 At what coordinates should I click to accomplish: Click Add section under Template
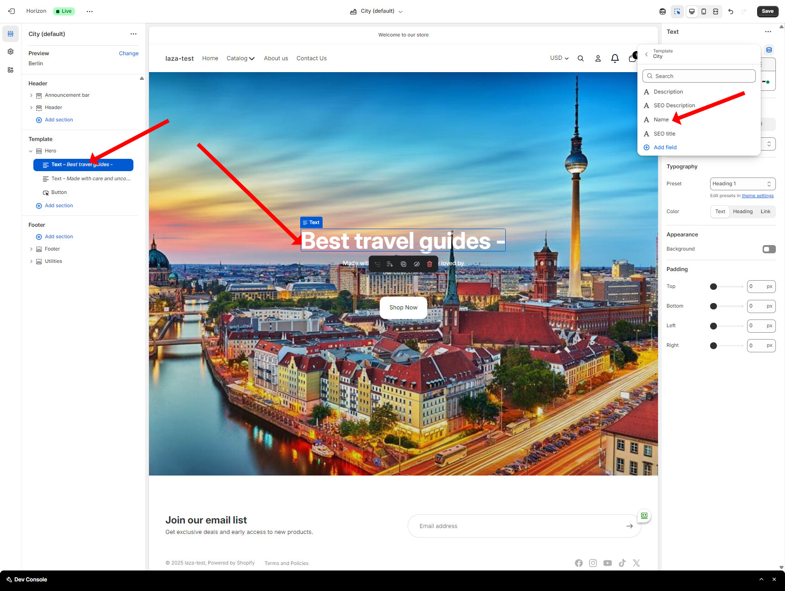[54, 206]
